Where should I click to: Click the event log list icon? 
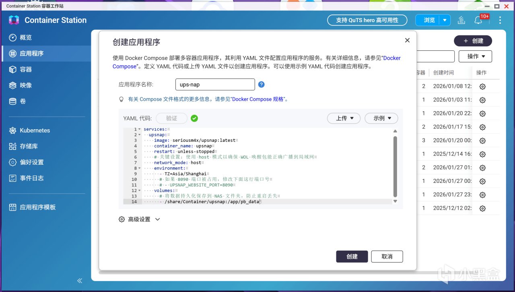(x=12, y=178)
